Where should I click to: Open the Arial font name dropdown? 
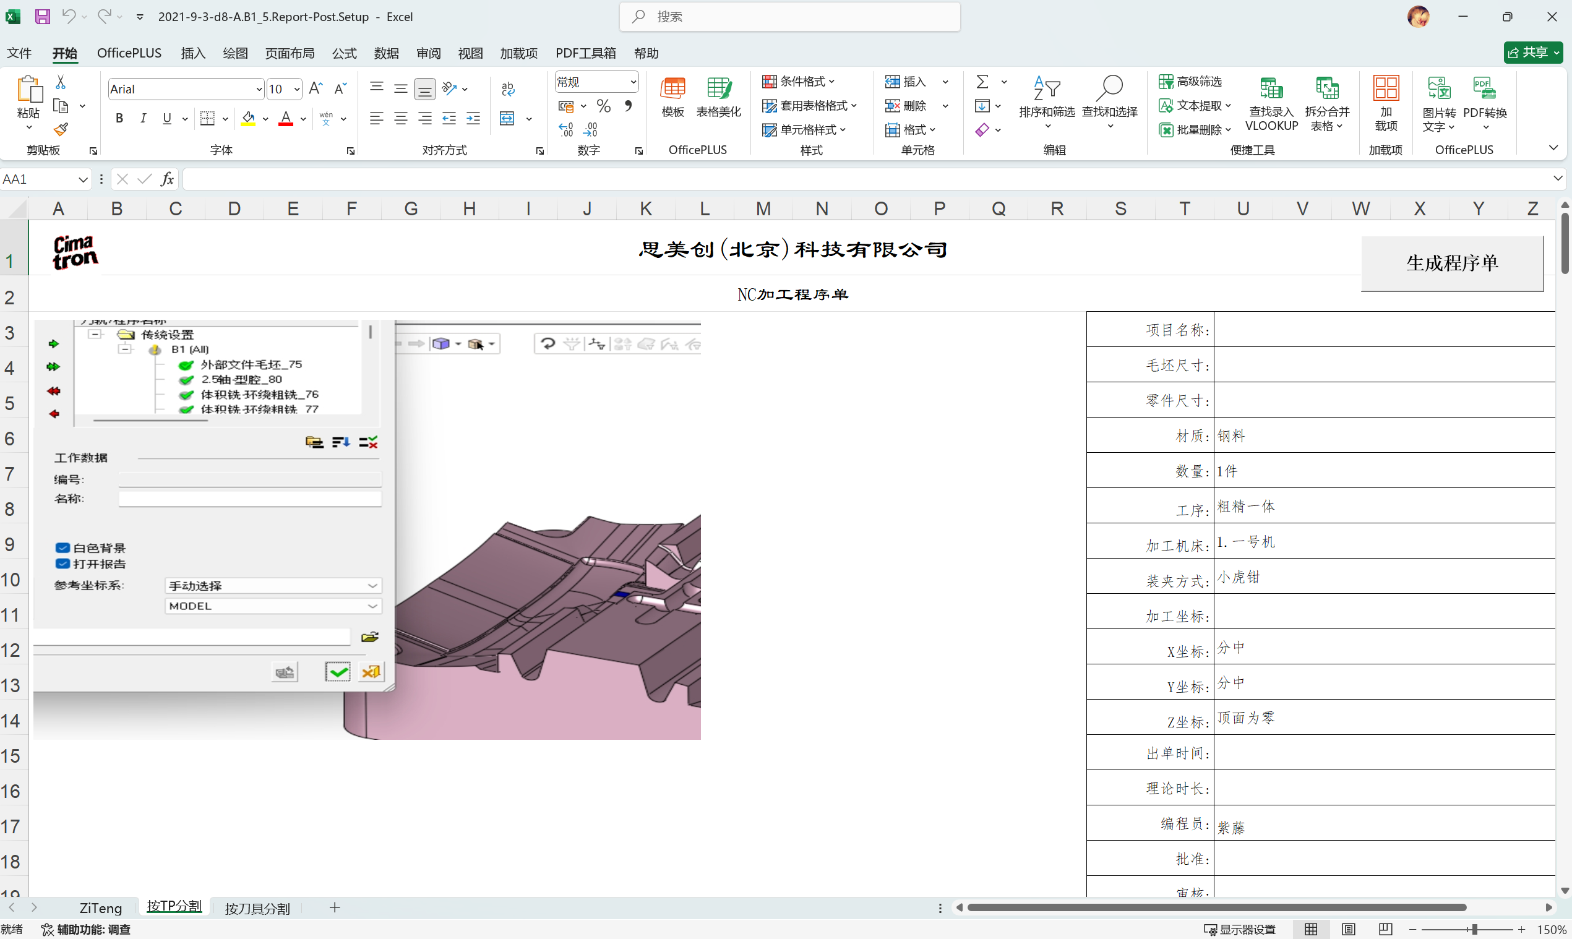258,89
